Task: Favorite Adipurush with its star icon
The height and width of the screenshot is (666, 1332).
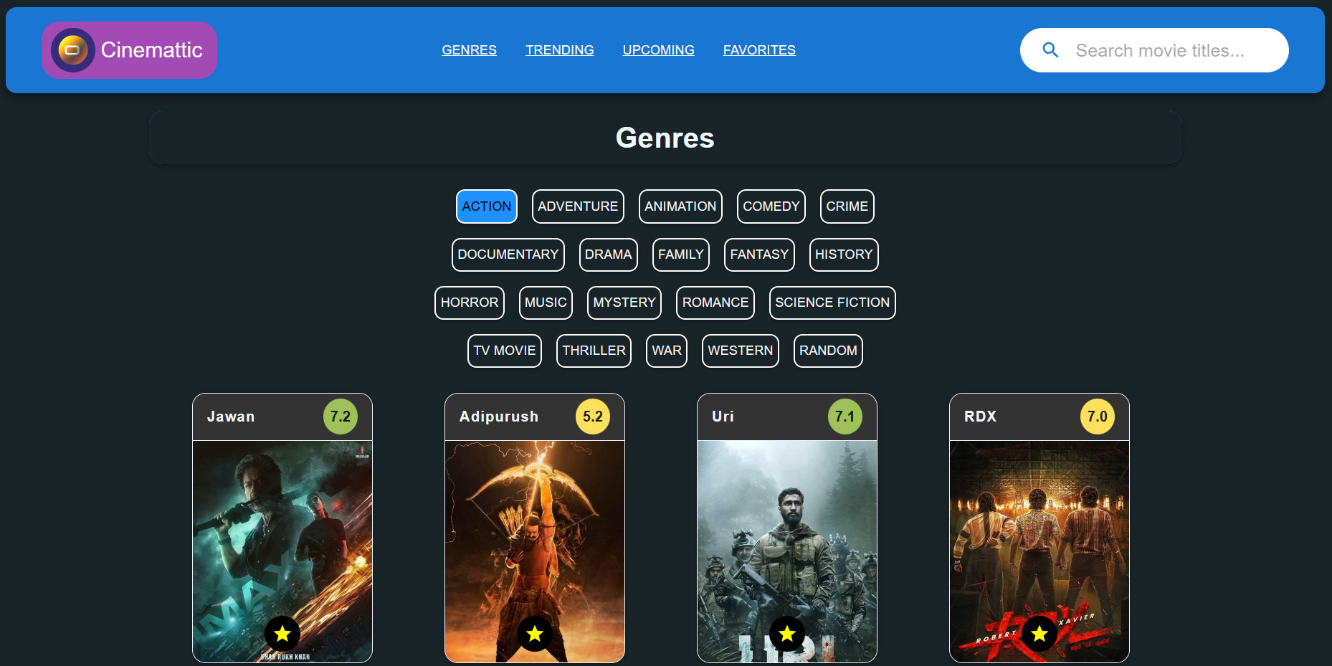Action: (535, 634)
